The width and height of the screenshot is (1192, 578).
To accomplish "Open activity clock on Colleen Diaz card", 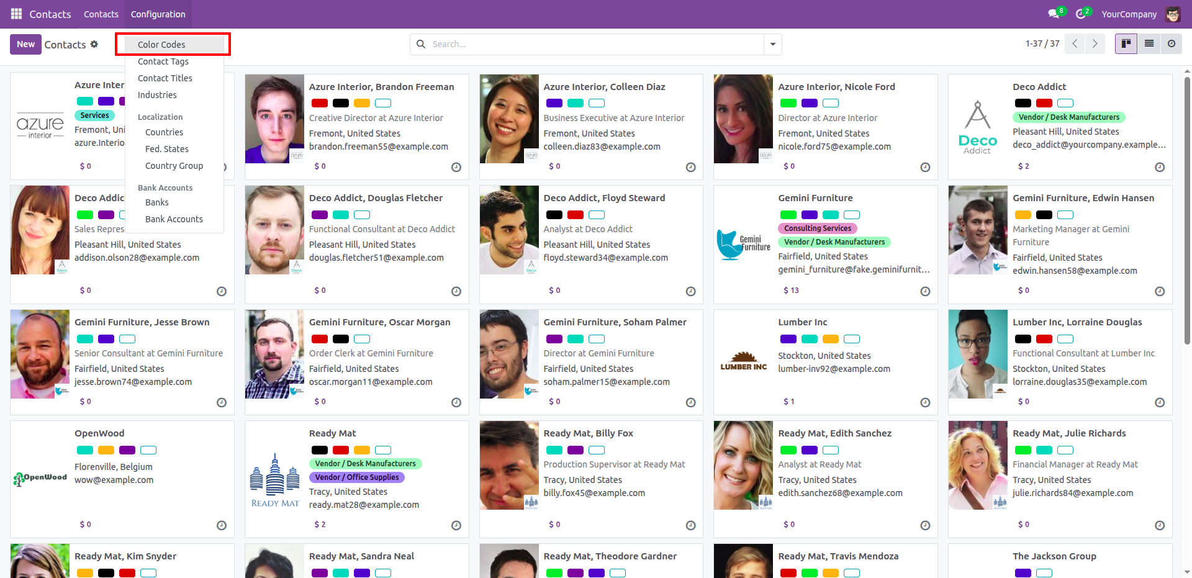I will [x=690, y=167].
